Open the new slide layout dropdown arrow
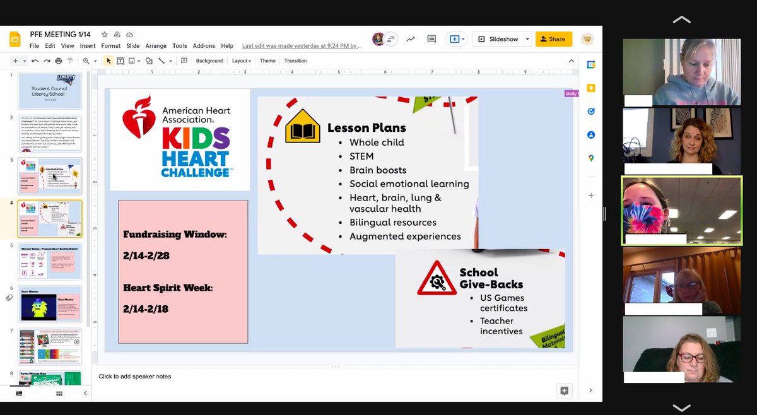Viewport: 757px width, 415px height. (25, 61)
